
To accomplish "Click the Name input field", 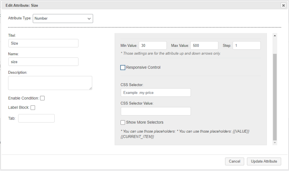I will 43,62.
